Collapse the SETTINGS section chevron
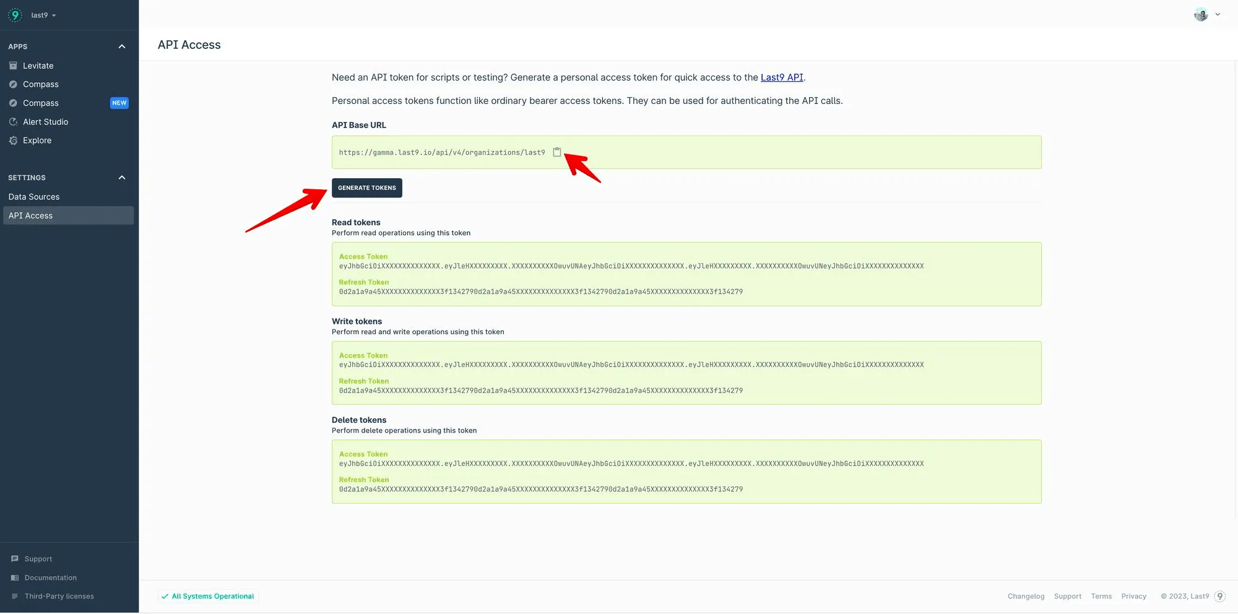 [x=122, y=178]
